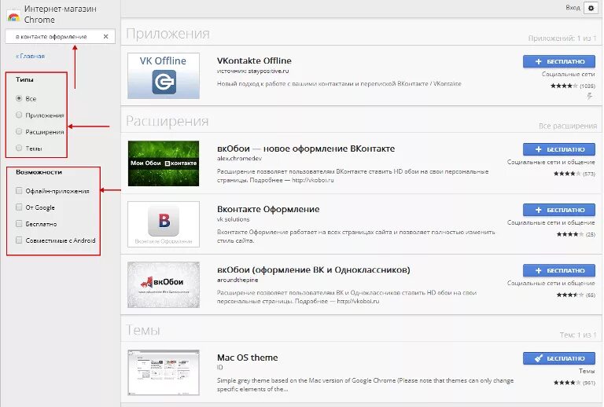The width and height of the screenshot is (604, 407).
Task: Open the VKontakte Offline title
Action: click(254, 60)
